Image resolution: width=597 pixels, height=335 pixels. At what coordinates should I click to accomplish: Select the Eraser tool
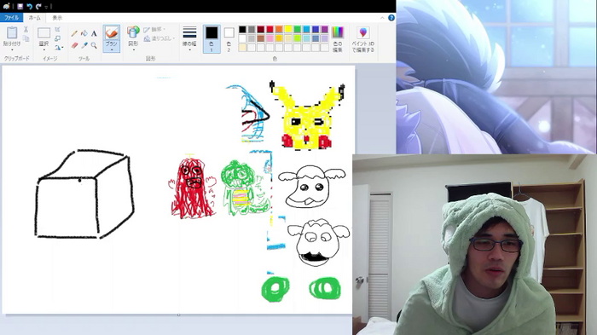point(74,46)
